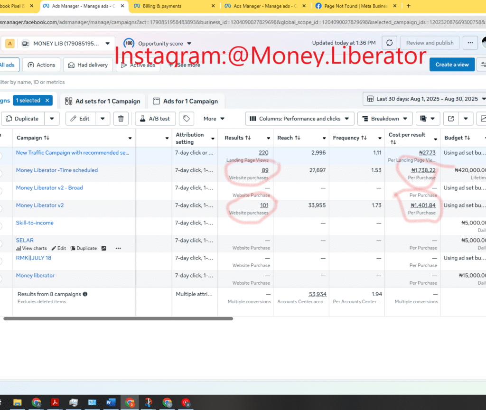Open the Money Liberator -Time scheduled campaign link
Screen dimensions: 486x410
(x=57, y=170)
